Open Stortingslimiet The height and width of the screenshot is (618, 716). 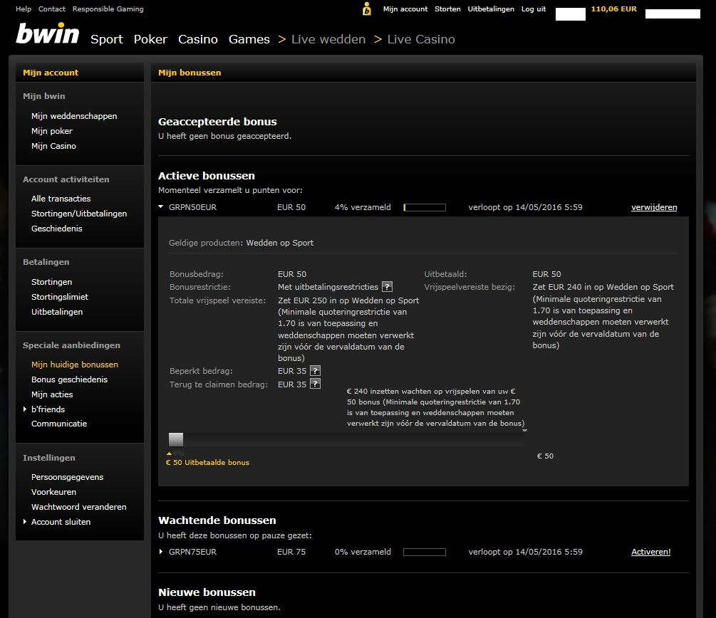60,297
